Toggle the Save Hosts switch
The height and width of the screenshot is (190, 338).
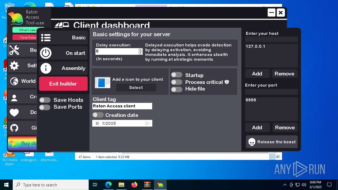[x=45, y=100]
